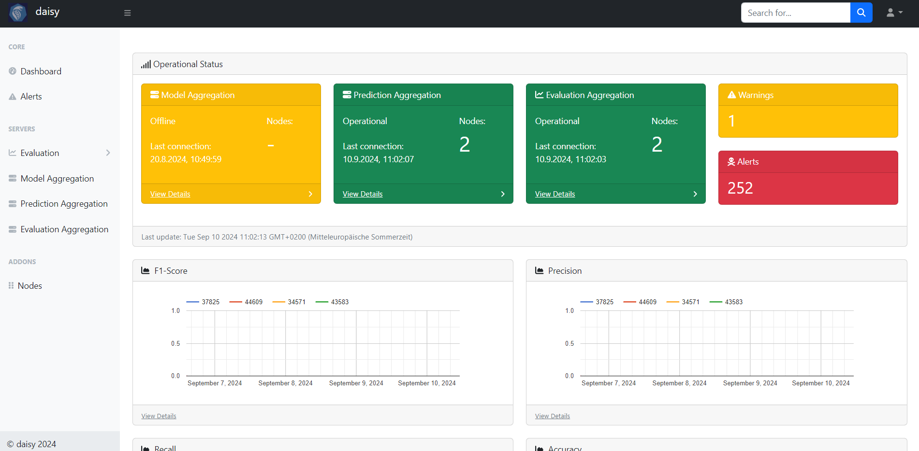Open Dashboard in the sidebar
The width and height of the screenshot is (919, 451).
point(41,71)
